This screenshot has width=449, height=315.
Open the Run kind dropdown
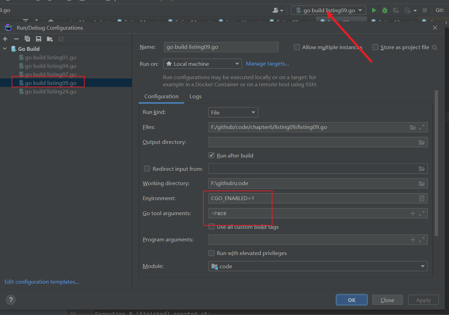[x=233, y=112]
